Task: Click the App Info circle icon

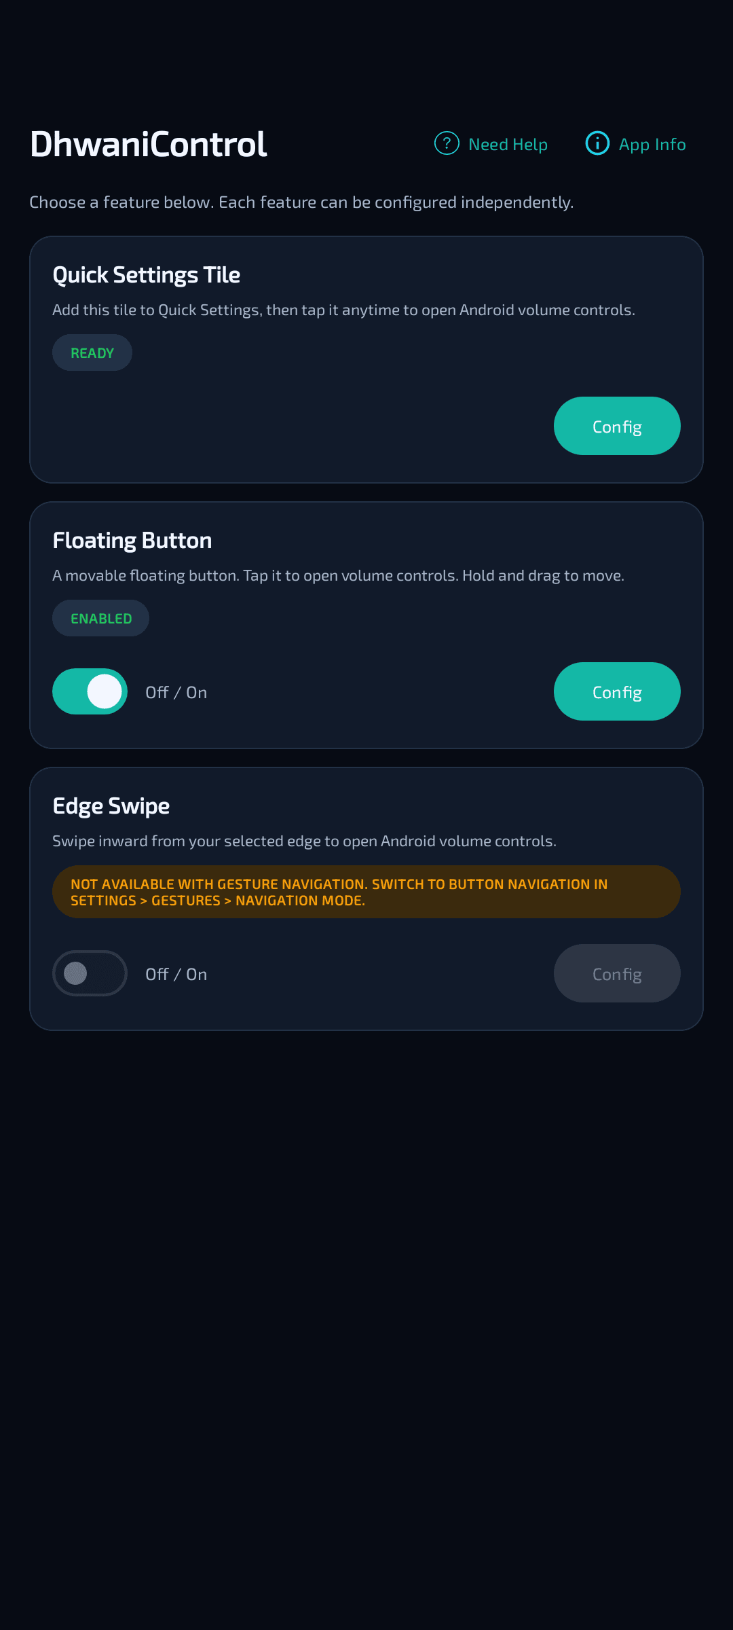Action: [597, 143]
